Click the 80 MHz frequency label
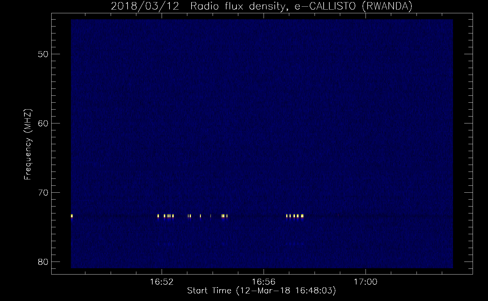Screen dimensions: 488x301 (x=43, y=262)
